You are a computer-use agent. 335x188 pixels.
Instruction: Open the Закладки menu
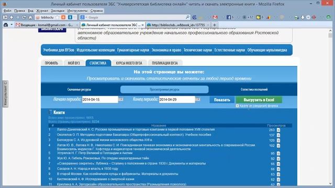tap(58, 10)
